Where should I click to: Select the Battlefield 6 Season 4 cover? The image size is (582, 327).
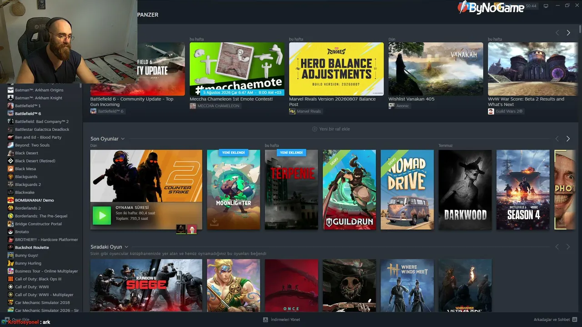(x=523, y=190)
